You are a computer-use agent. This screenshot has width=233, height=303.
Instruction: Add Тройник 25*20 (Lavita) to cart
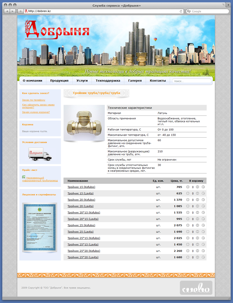(x=203, y=257)
